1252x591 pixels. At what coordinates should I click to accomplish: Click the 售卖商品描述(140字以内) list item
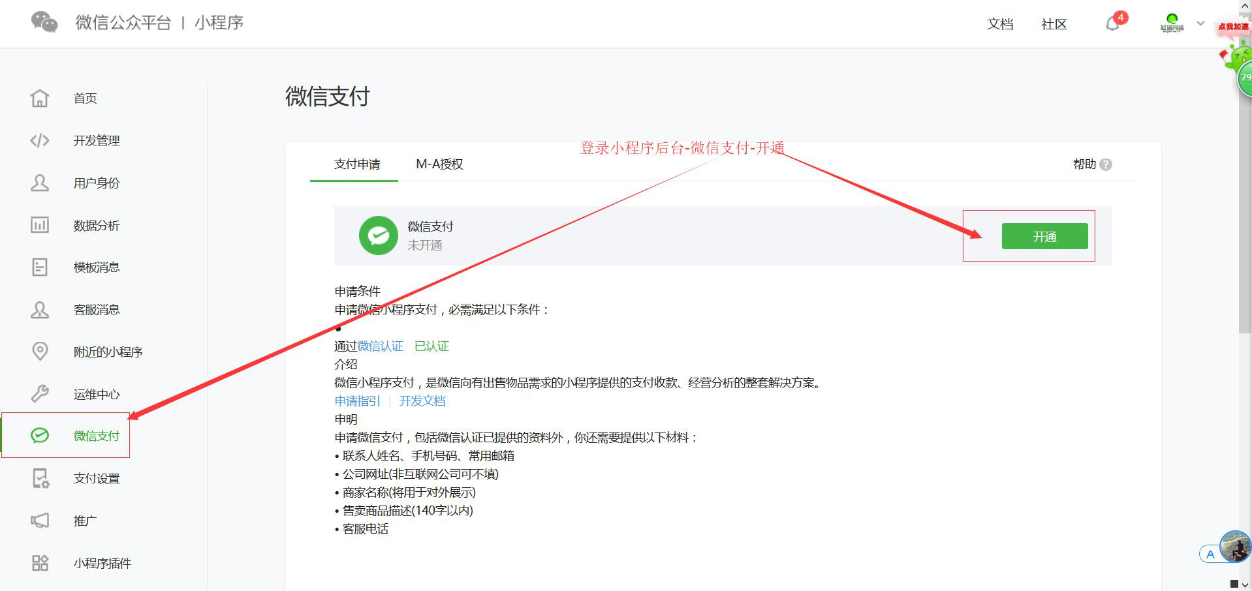pos(408,511)
